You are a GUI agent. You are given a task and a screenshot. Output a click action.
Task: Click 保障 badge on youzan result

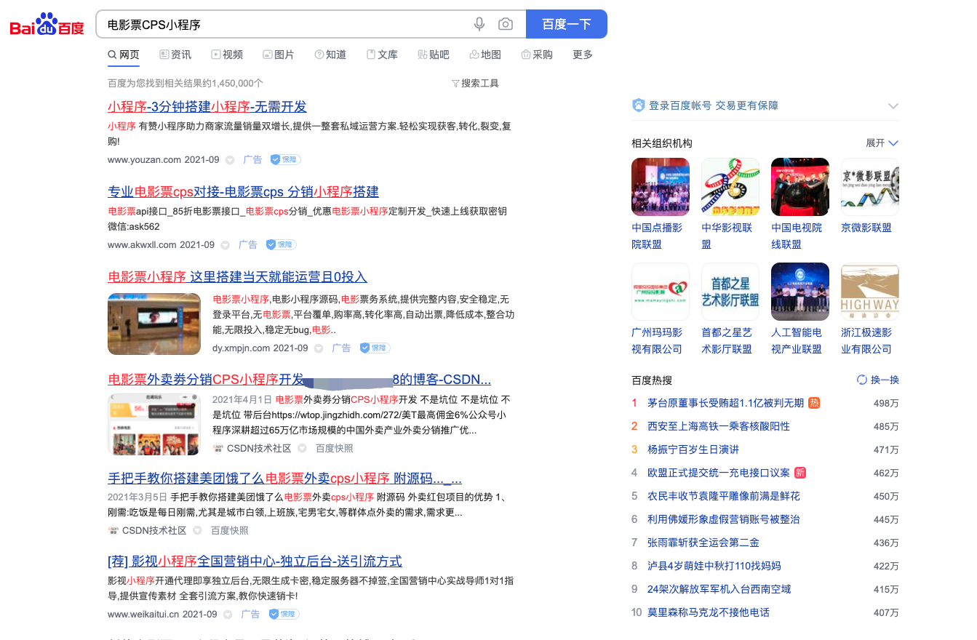coord(285,160)
